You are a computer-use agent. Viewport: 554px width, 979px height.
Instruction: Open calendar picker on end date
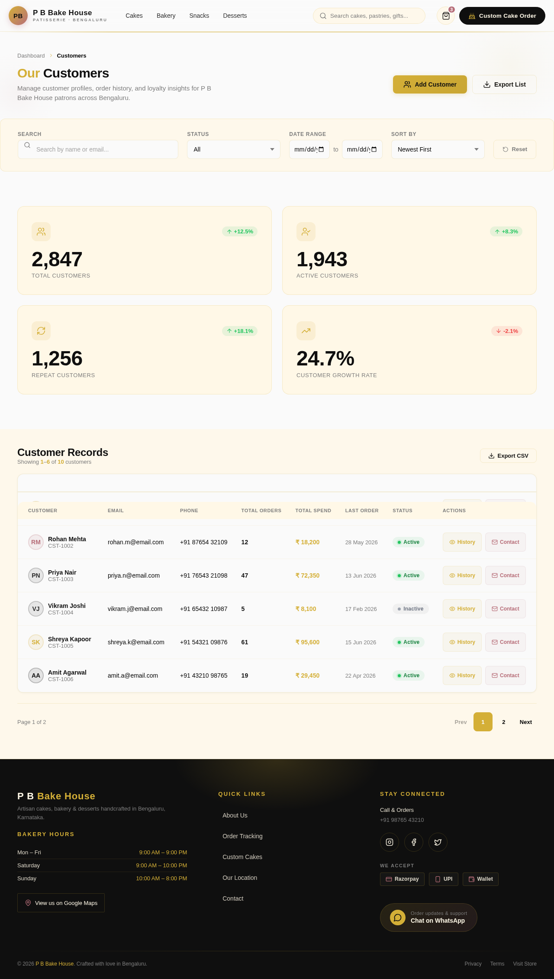click(374, 149)
